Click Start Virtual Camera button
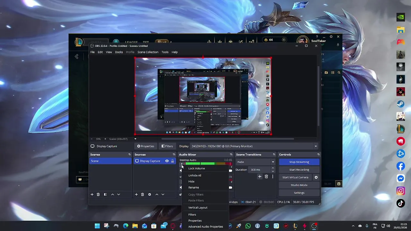 (x=295, y=177)
